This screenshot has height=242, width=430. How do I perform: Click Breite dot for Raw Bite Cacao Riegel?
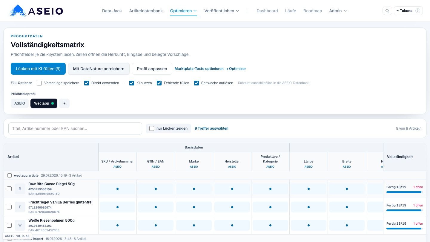[x=347, y=189]
